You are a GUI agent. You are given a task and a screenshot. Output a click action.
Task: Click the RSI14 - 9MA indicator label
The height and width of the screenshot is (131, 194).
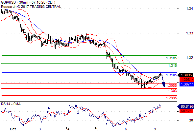point(11,104)
